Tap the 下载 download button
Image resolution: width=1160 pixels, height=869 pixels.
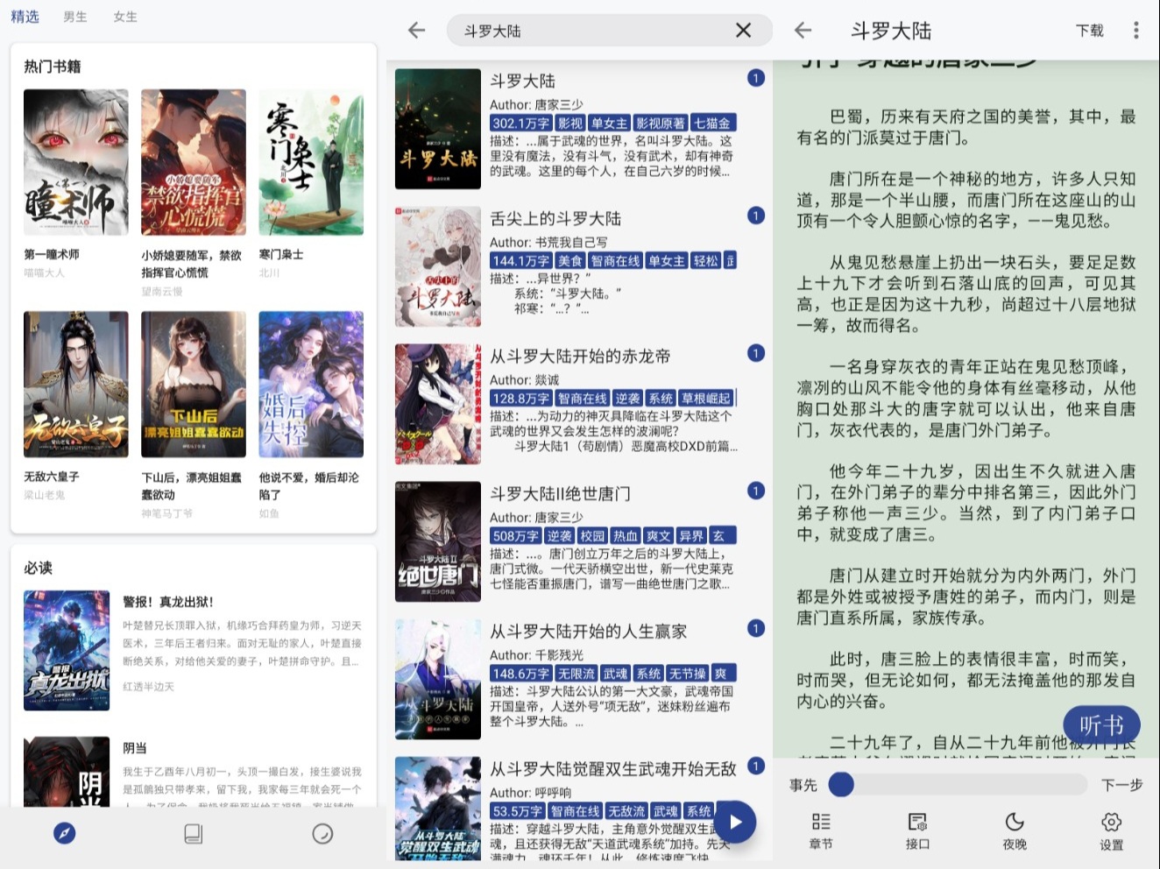(1089, 31)
